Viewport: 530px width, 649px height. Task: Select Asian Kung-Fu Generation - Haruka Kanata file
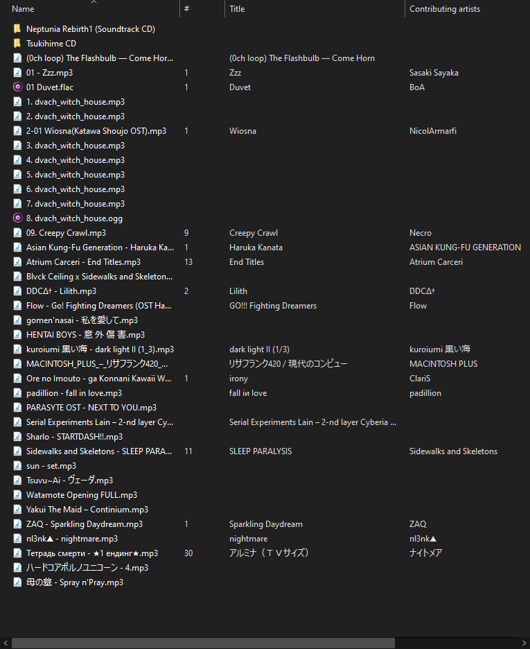pyautogui.click(x=100, y=248)
